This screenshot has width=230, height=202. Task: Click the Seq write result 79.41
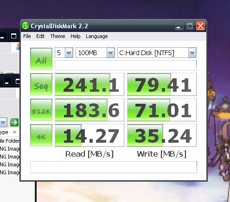(162, 84)
